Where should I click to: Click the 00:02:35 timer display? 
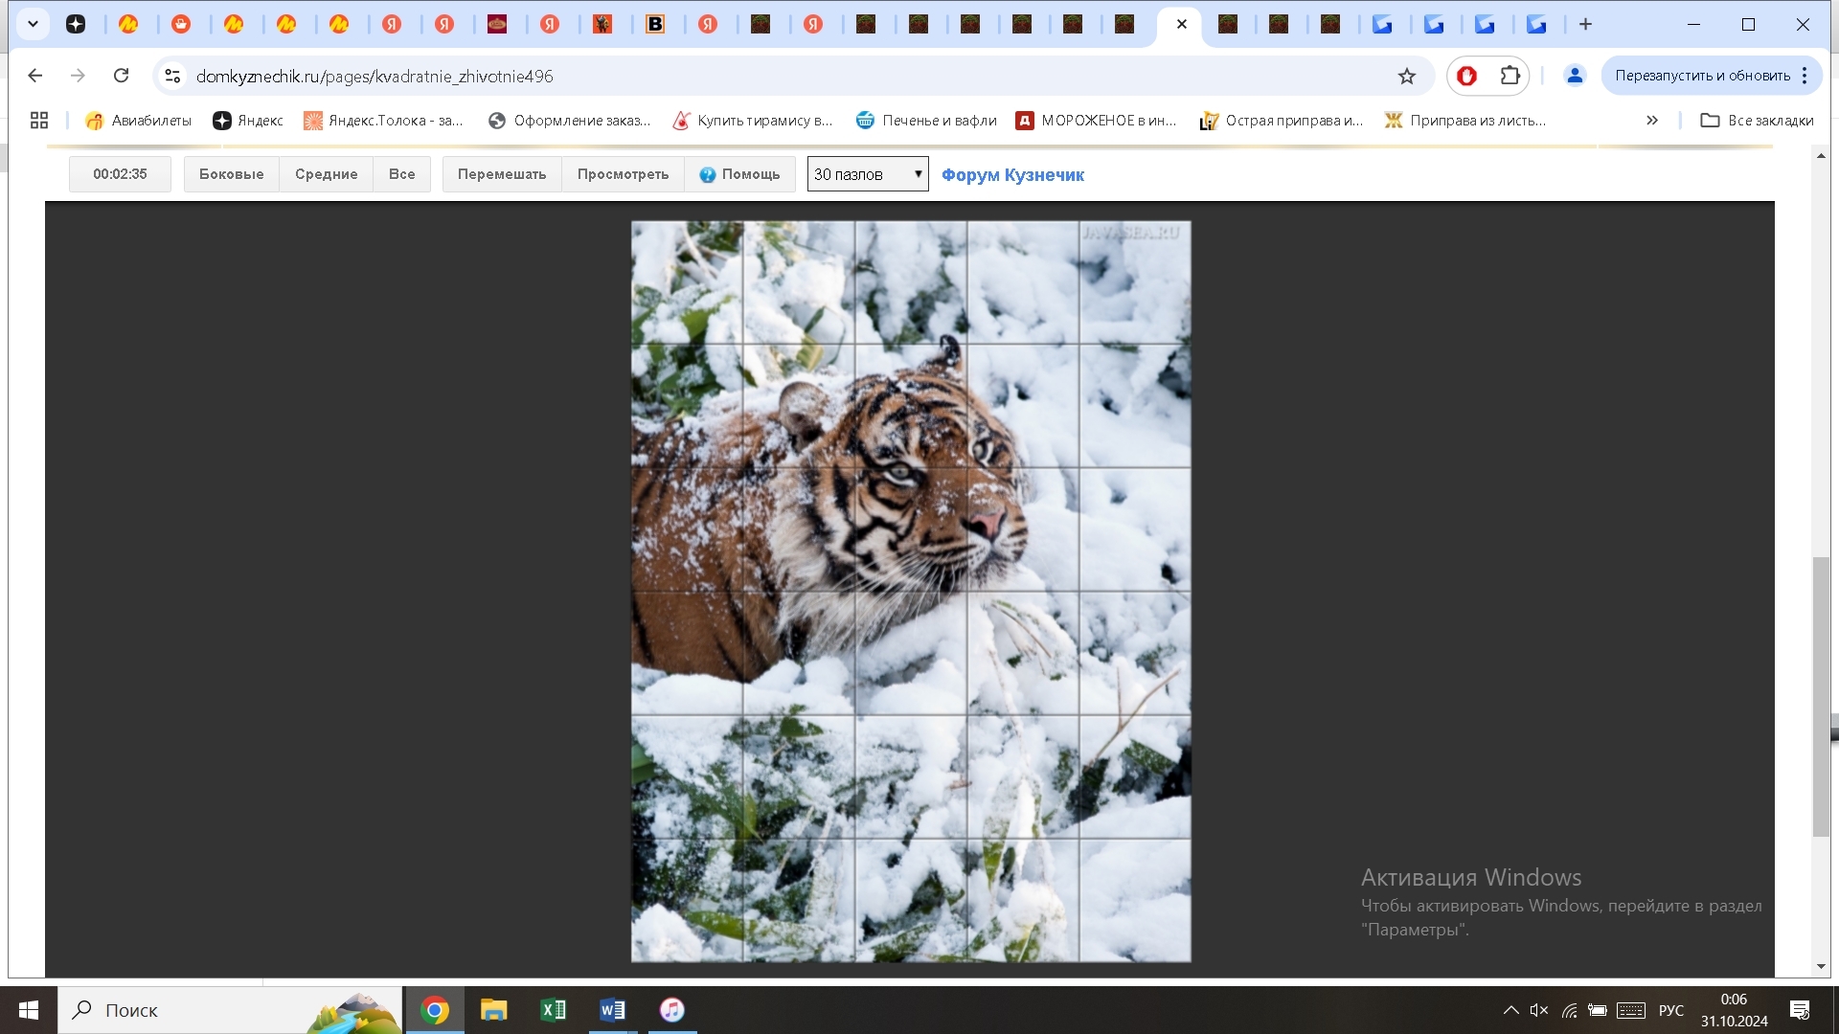click(x=120, y=174)
